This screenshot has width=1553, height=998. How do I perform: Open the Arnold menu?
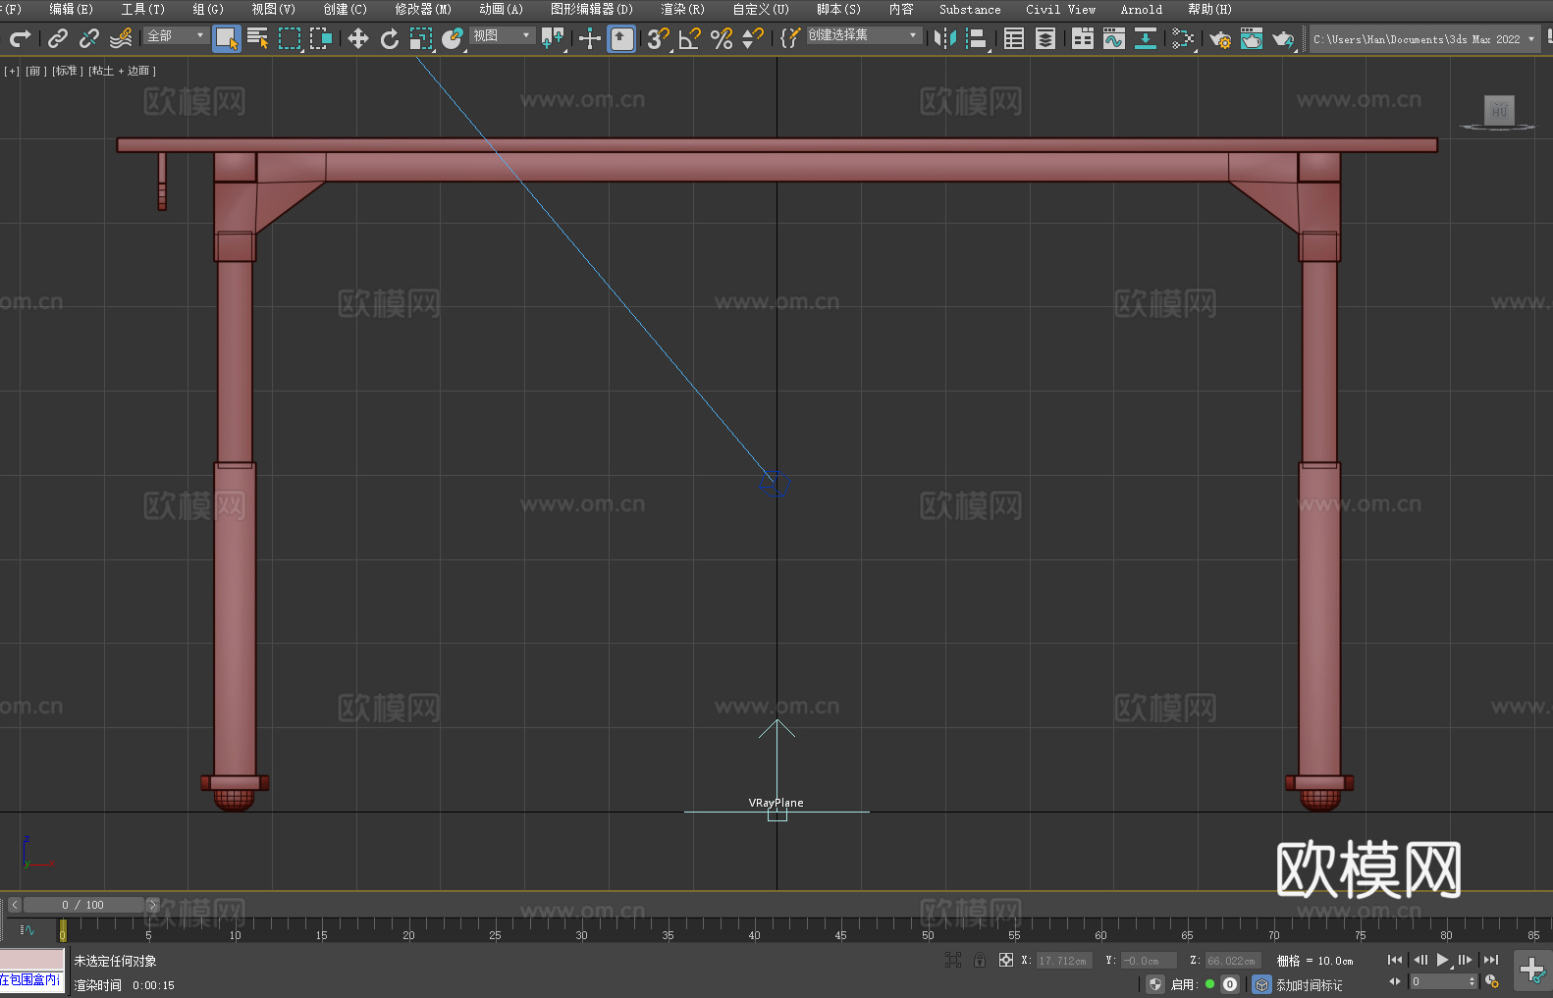tap(1141, 9)
